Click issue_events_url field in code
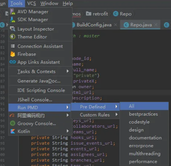Viewport: 171px width, 166px height. point(92,143)
